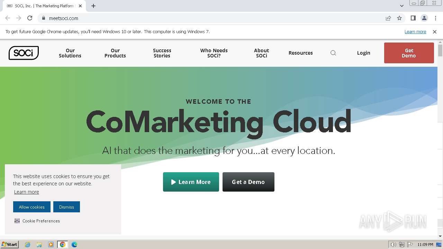
Task: Open the tab search chevron dropdown
Action: coord(401,6)
